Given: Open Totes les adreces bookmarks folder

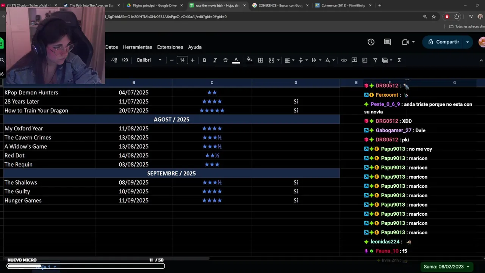Looking at the screenshot, I should click(x=466, y=27).
